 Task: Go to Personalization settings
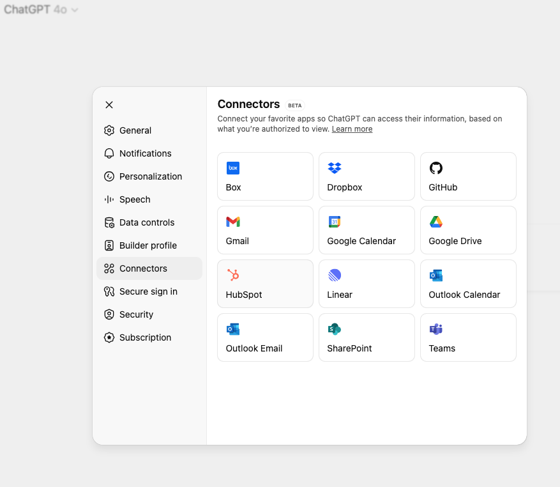coord(149,176)
